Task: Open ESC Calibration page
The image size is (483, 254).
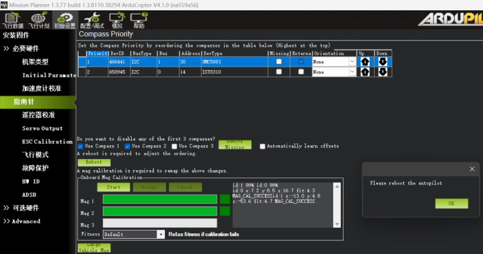Action: tap(48, 142)
